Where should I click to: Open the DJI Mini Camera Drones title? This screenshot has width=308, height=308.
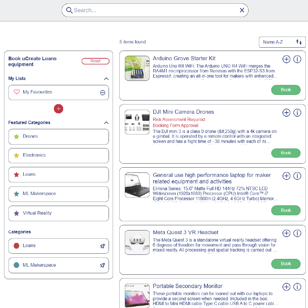pos(183,112)
